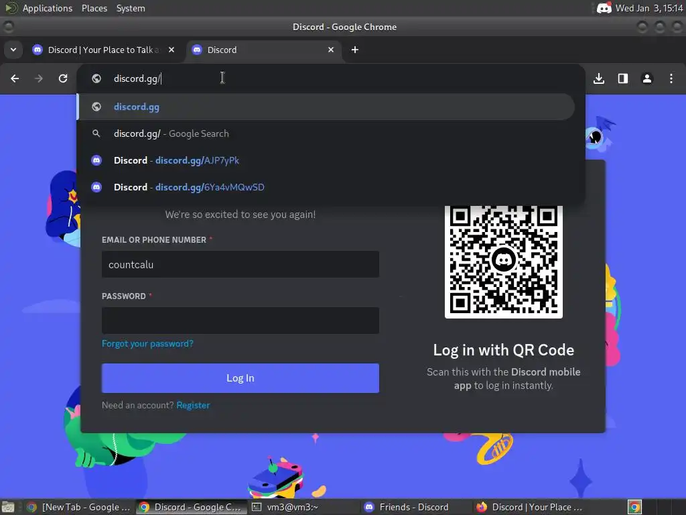
Task: Open the vm3@vm3:~ terminal from taskbar
Action: (x=303, y=507)
